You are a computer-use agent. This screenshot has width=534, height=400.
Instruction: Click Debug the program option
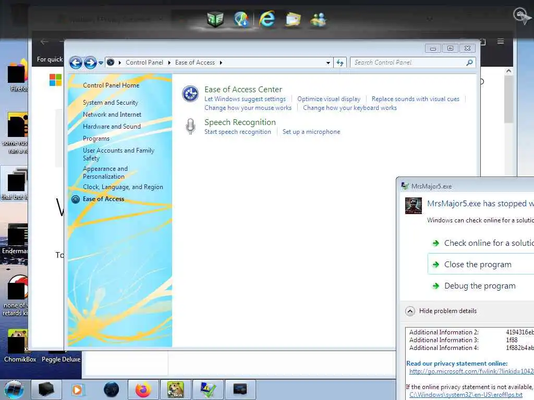click(x=480, y=286)
